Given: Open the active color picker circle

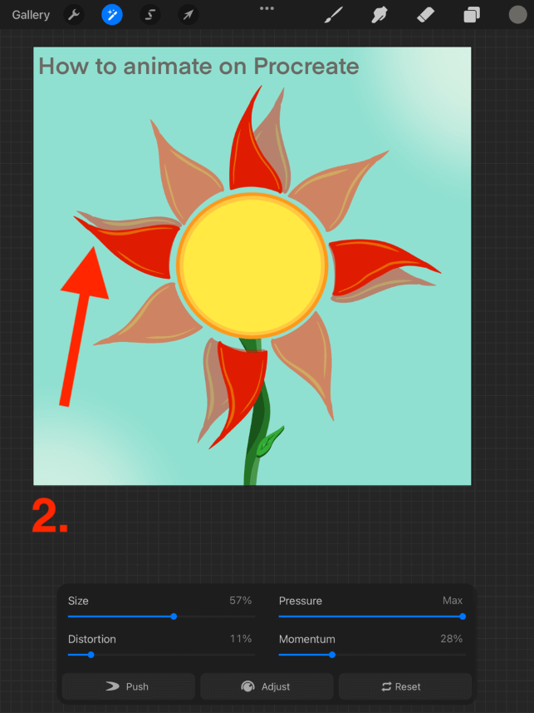Looking at the screenshot, I should pos(517,14).
